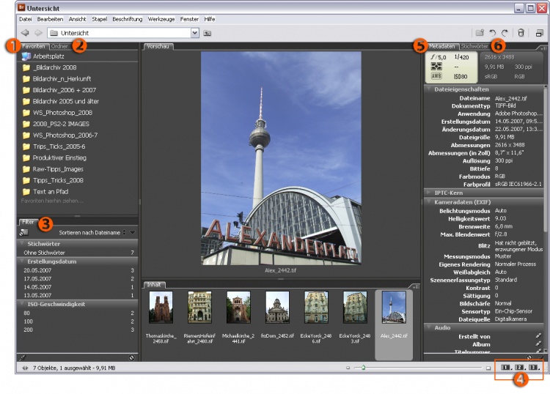This screenshot has height=394, width=550.
Task: Click the back navigation arrow
Action: [x=25, y=33]
